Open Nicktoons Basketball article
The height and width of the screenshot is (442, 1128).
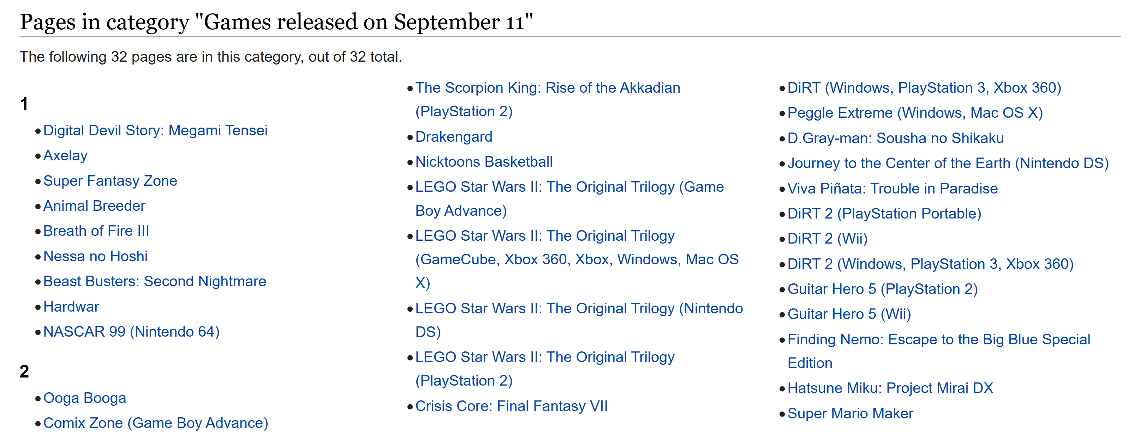(x=483, y=162)
